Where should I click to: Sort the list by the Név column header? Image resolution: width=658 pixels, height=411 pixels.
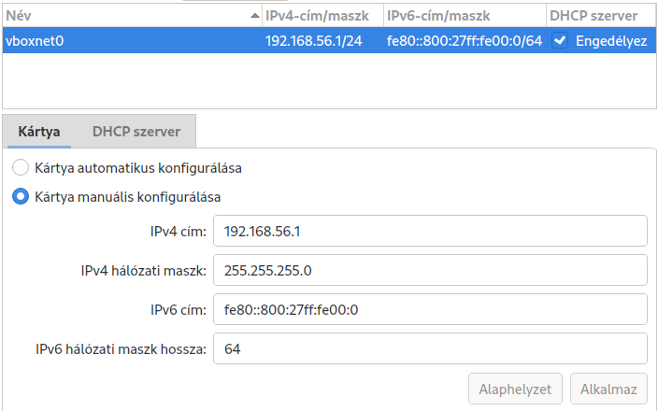click(132, 16)
